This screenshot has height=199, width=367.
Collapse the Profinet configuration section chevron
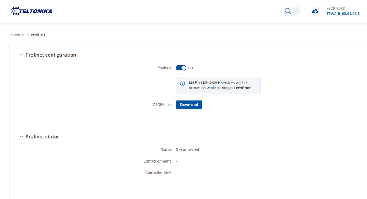(x=21, y=55)
